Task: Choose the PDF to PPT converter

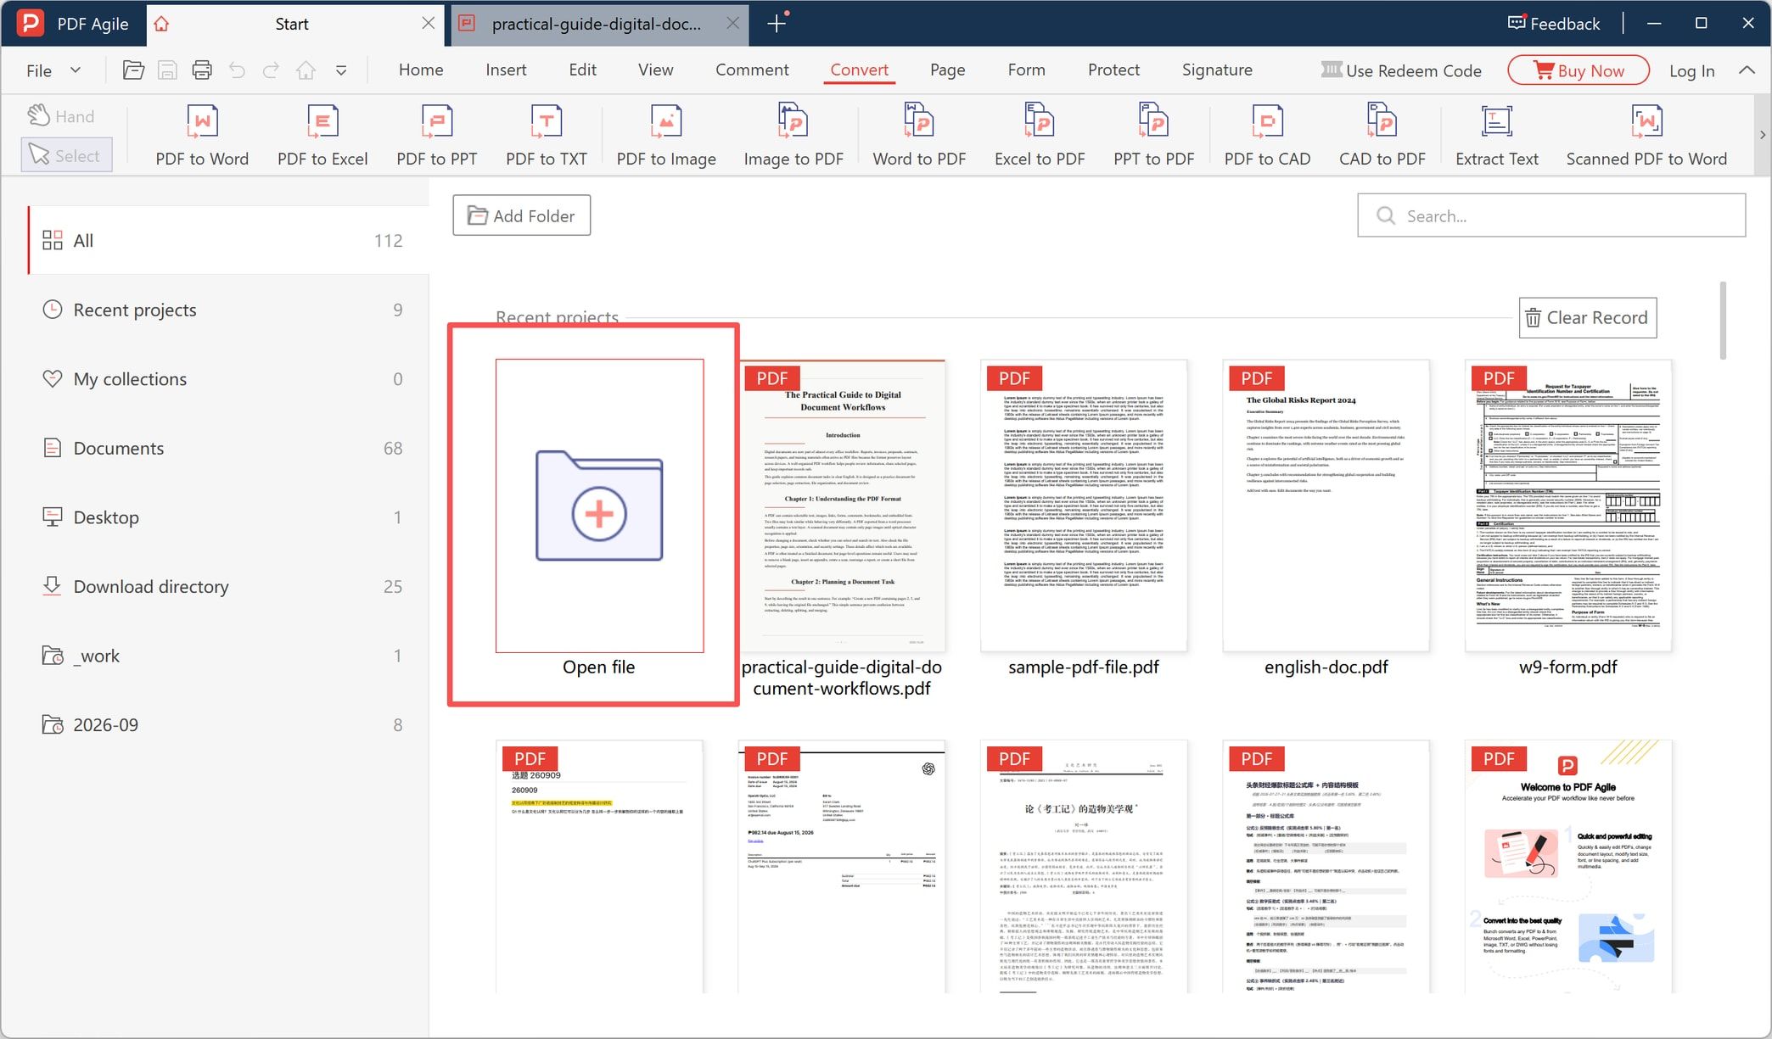Action: (436, 136)
